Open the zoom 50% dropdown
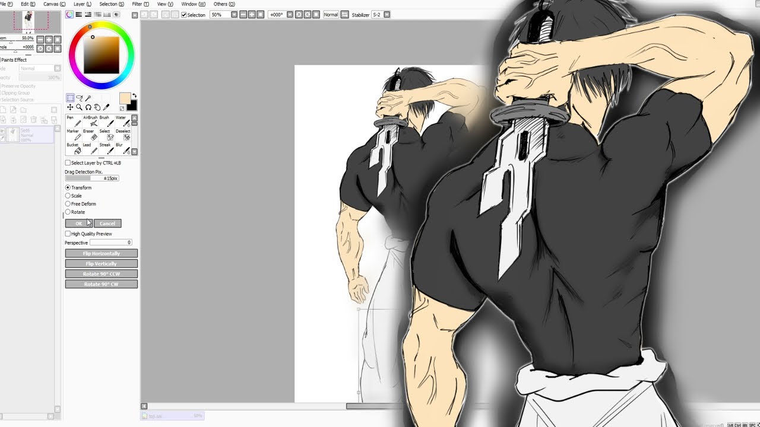 [234, 15]
